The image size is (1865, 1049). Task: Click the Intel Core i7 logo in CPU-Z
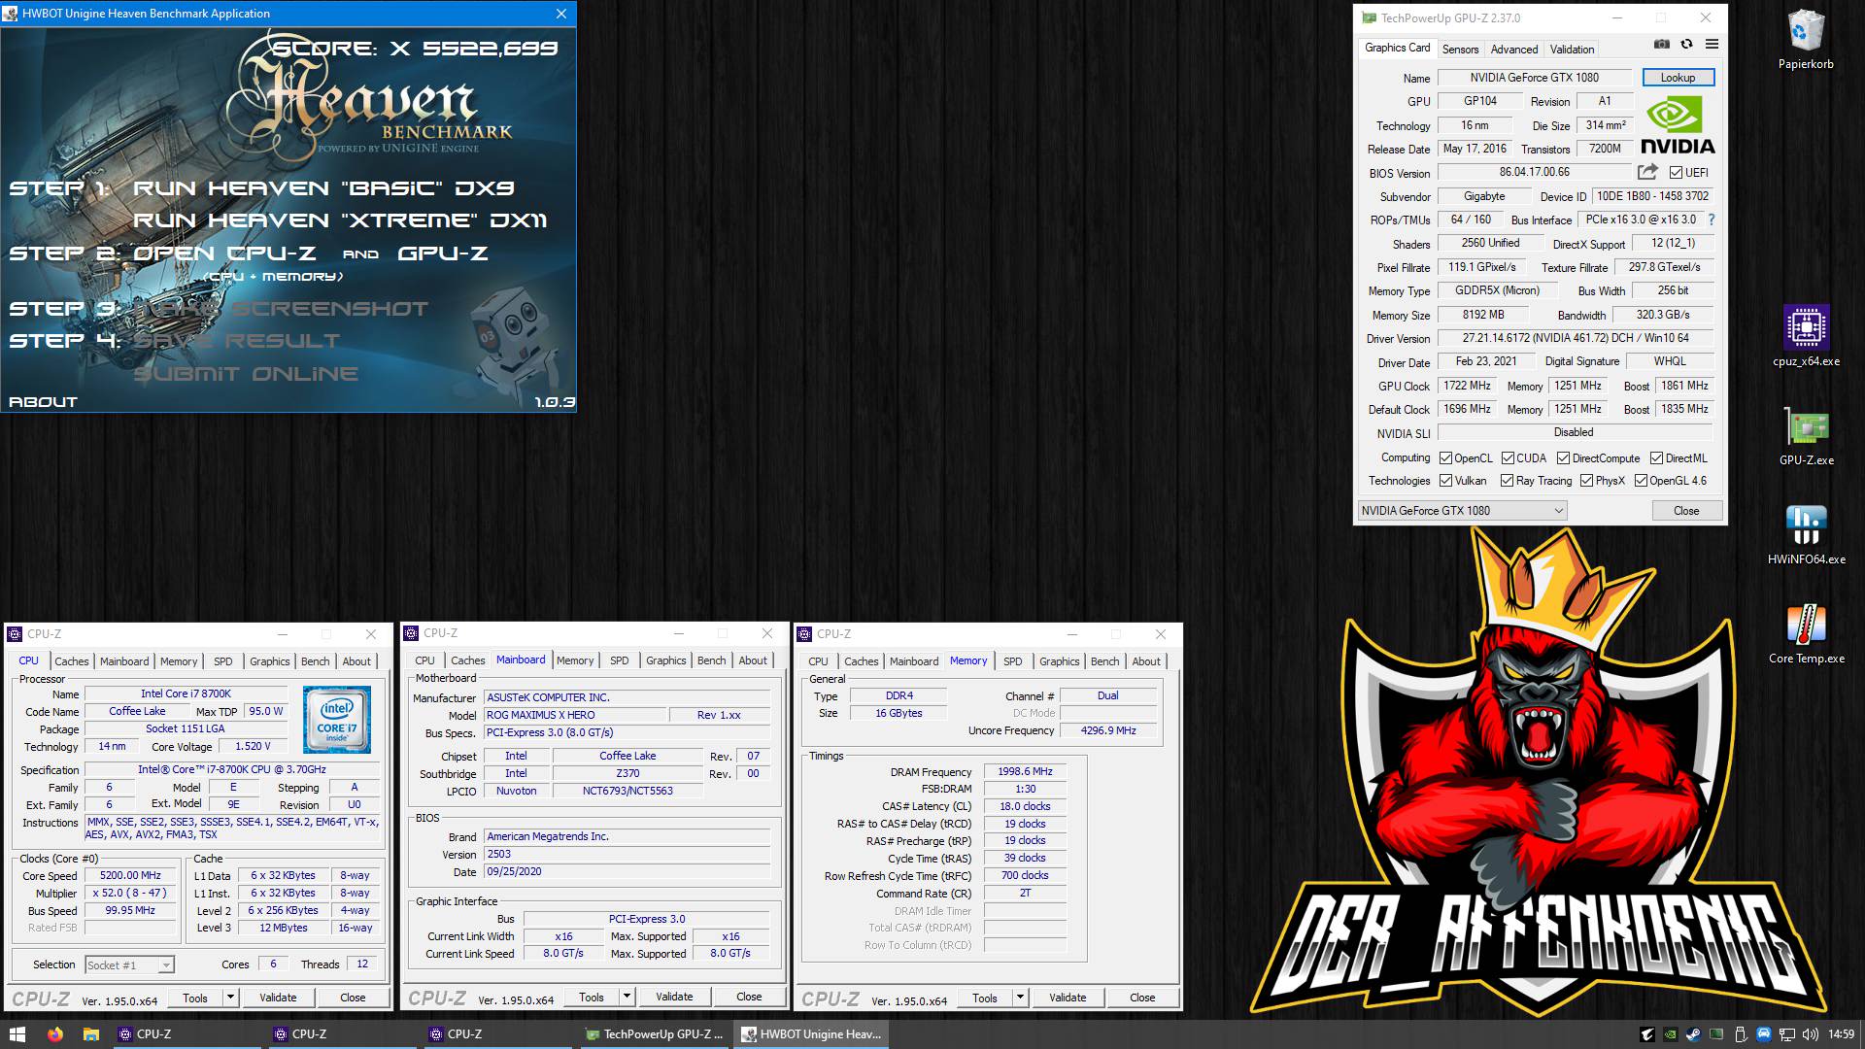click(336, 720)
